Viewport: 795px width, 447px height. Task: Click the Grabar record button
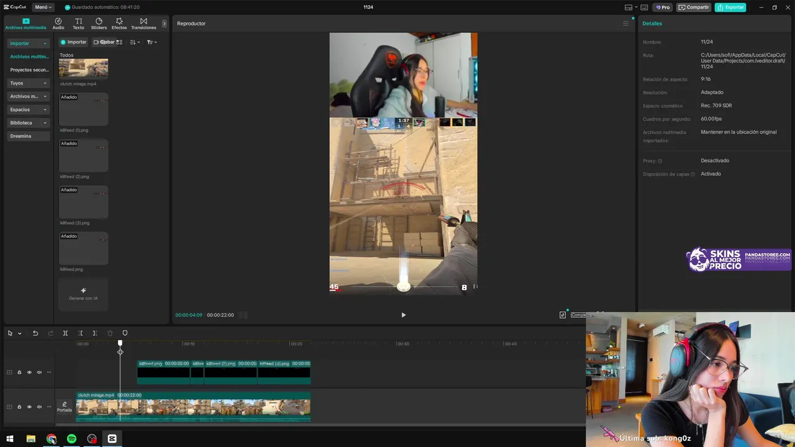(x=104, y=42)
